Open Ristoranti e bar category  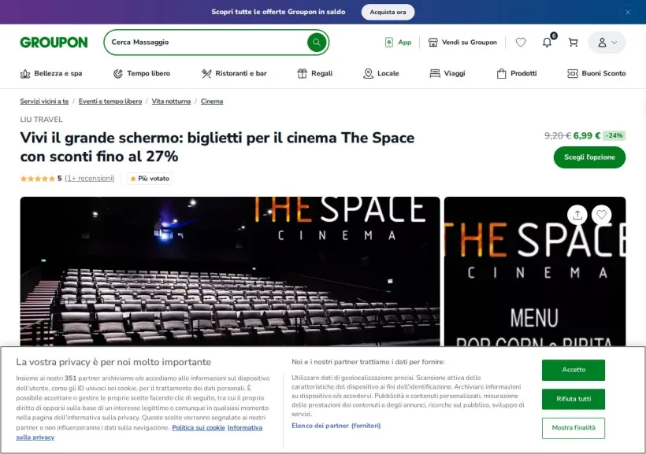234,73
